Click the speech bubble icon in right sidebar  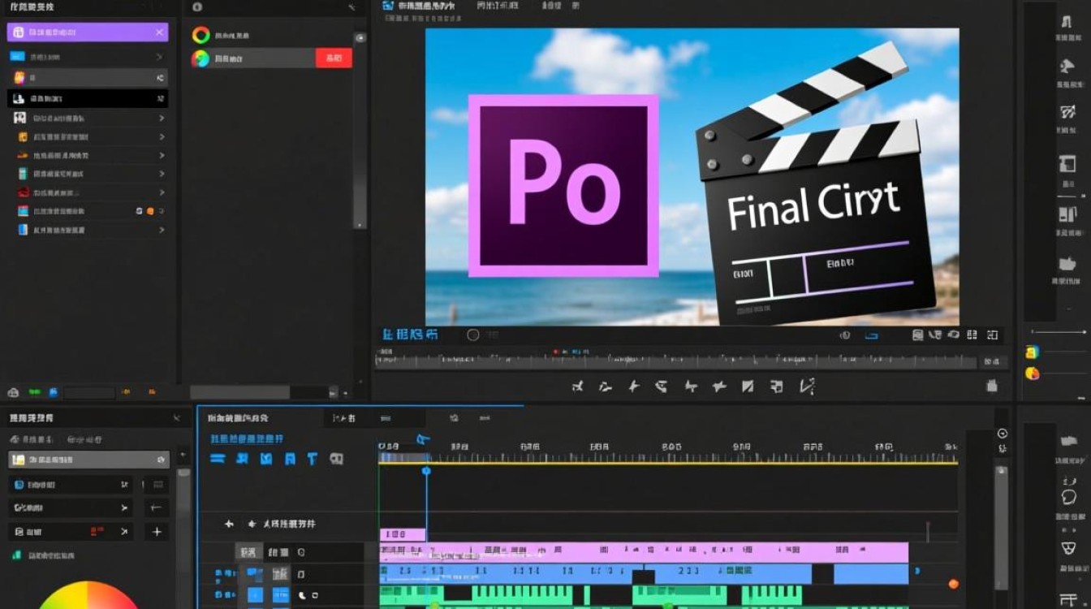1068,498
